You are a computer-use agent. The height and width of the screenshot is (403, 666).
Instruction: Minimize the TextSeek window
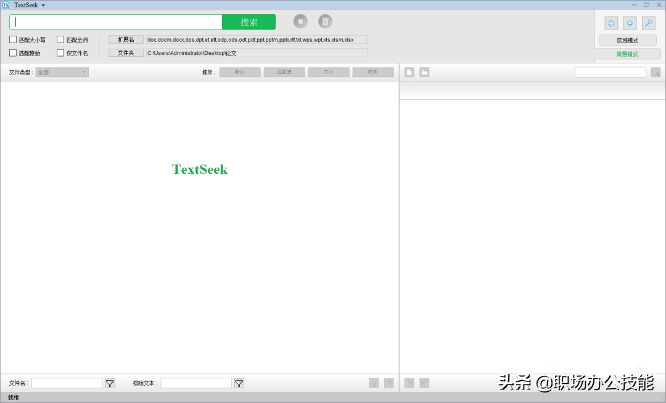click(x=634, y=5)
